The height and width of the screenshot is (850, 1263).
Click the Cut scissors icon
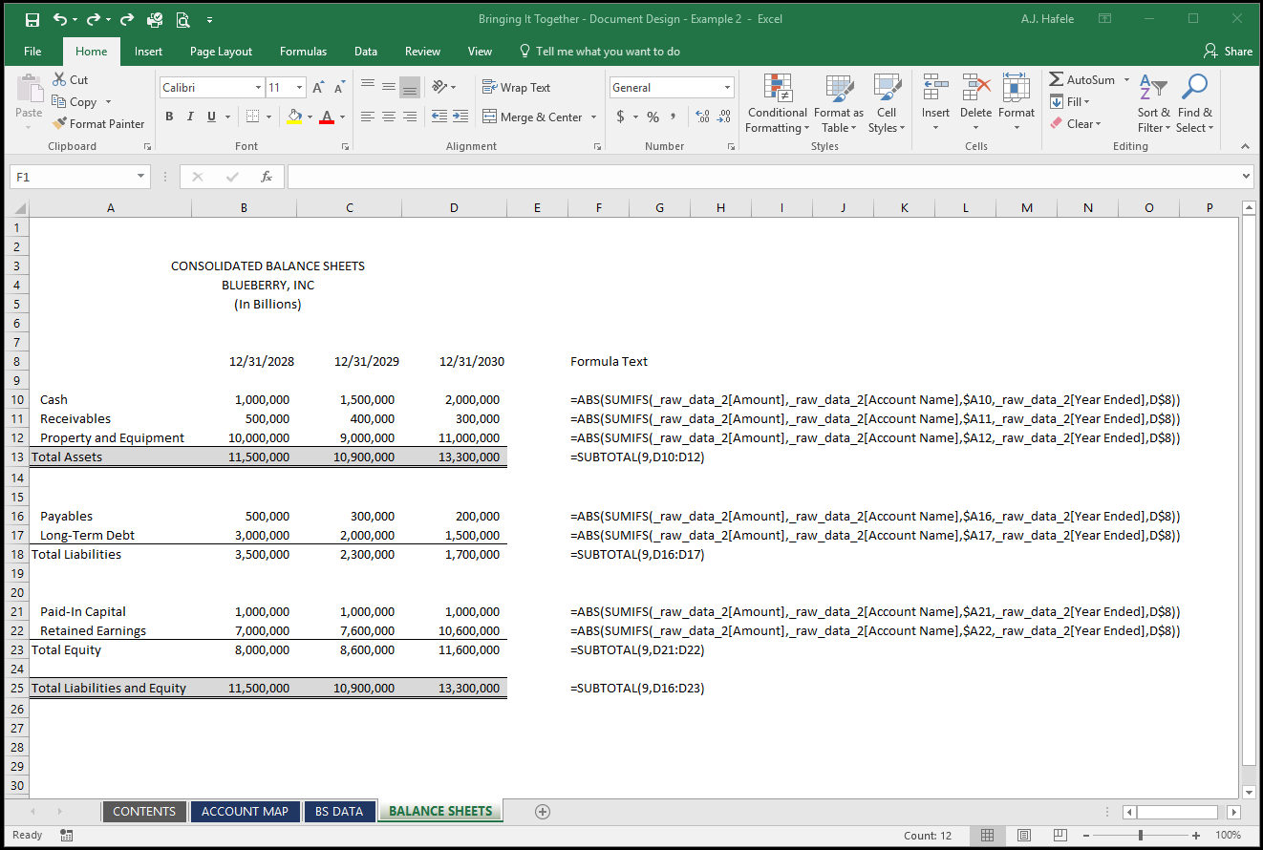click(59, 80)
